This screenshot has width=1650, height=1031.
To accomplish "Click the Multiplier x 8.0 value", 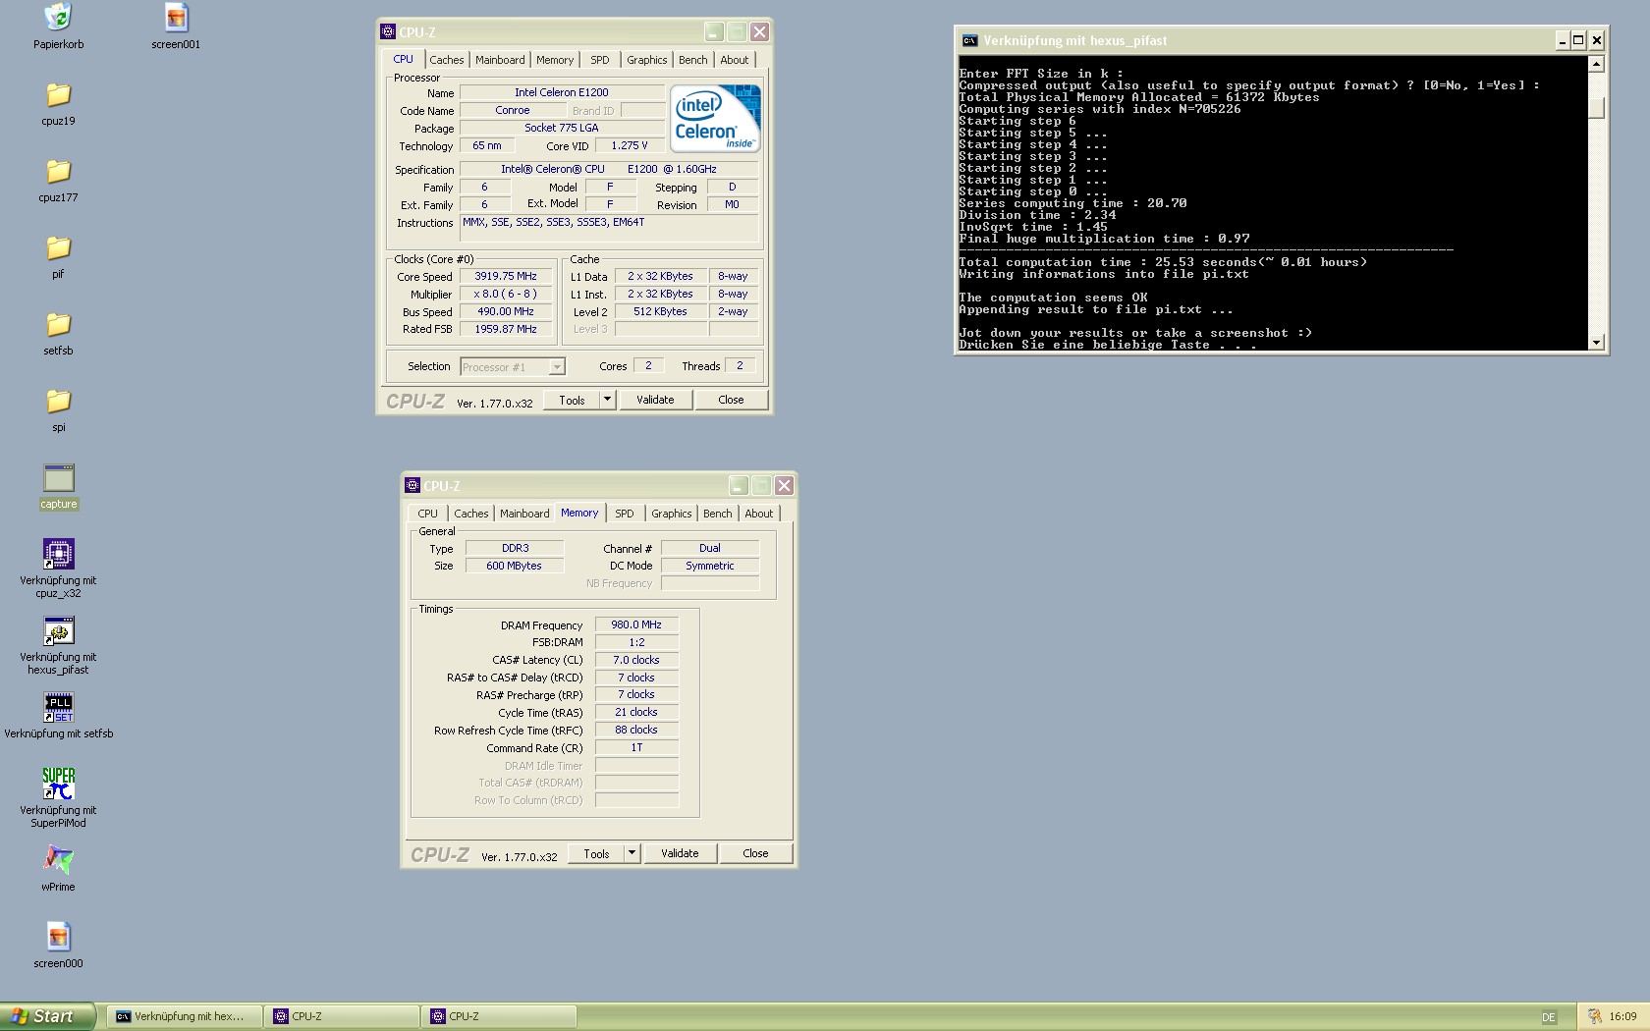I will (x=506, y=294).
